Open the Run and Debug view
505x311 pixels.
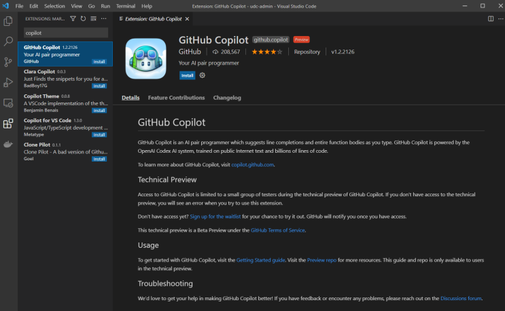[x=8, y=82]
